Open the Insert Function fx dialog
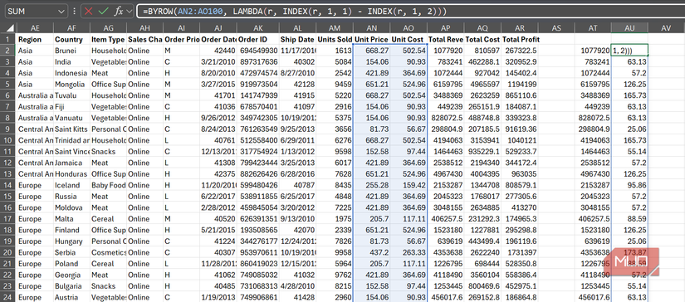Screen dimensions: 685x302 (118, 12)
